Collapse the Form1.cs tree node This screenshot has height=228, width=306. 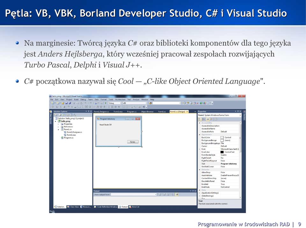pos(58,129)
